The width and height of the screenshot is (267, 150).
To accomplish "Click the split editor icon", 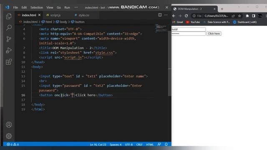I will (160, 15).
